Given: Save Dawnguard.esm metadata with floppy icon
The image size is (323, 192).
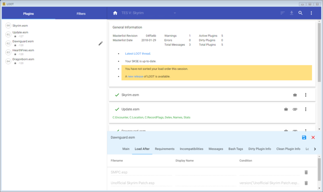Looking at the screenshot, I should pyautogui.click(x=304, y=137).
